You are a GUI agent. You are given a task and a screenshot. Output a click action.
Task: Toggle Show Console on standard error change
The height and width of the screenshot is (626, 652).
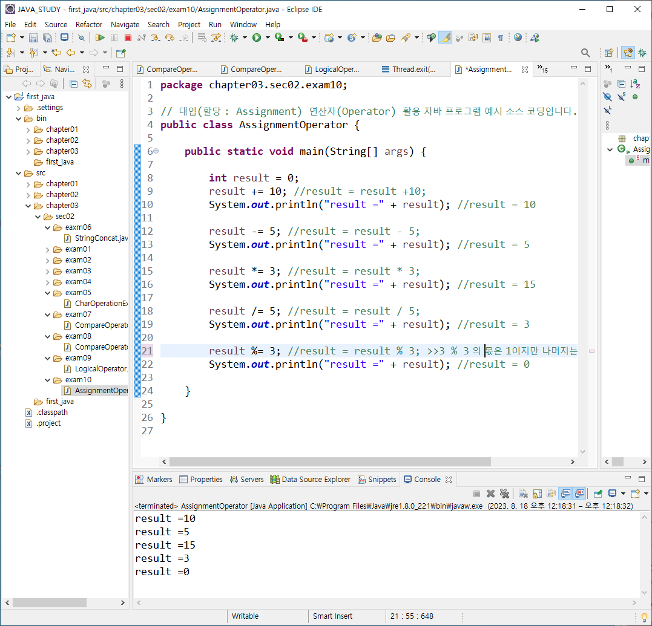[579, 494]
